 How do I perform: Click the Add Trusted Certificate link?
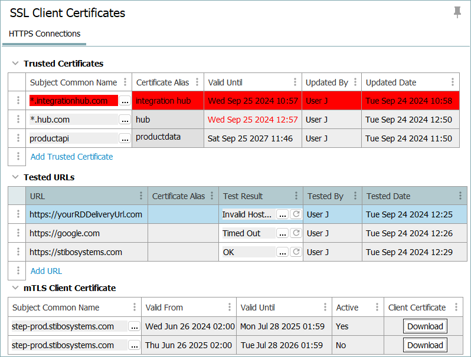pyautogui.click(x=71, y=157)
